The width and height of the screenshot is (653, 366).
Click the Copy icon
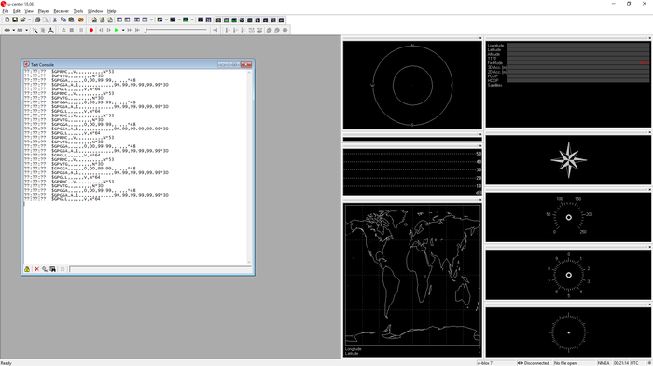click(x=63, y=20)
